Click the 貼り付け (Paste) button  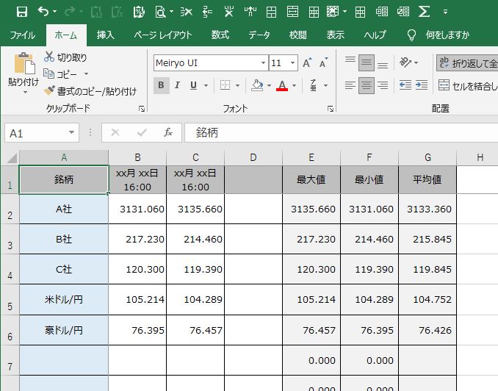coord(23,73)
